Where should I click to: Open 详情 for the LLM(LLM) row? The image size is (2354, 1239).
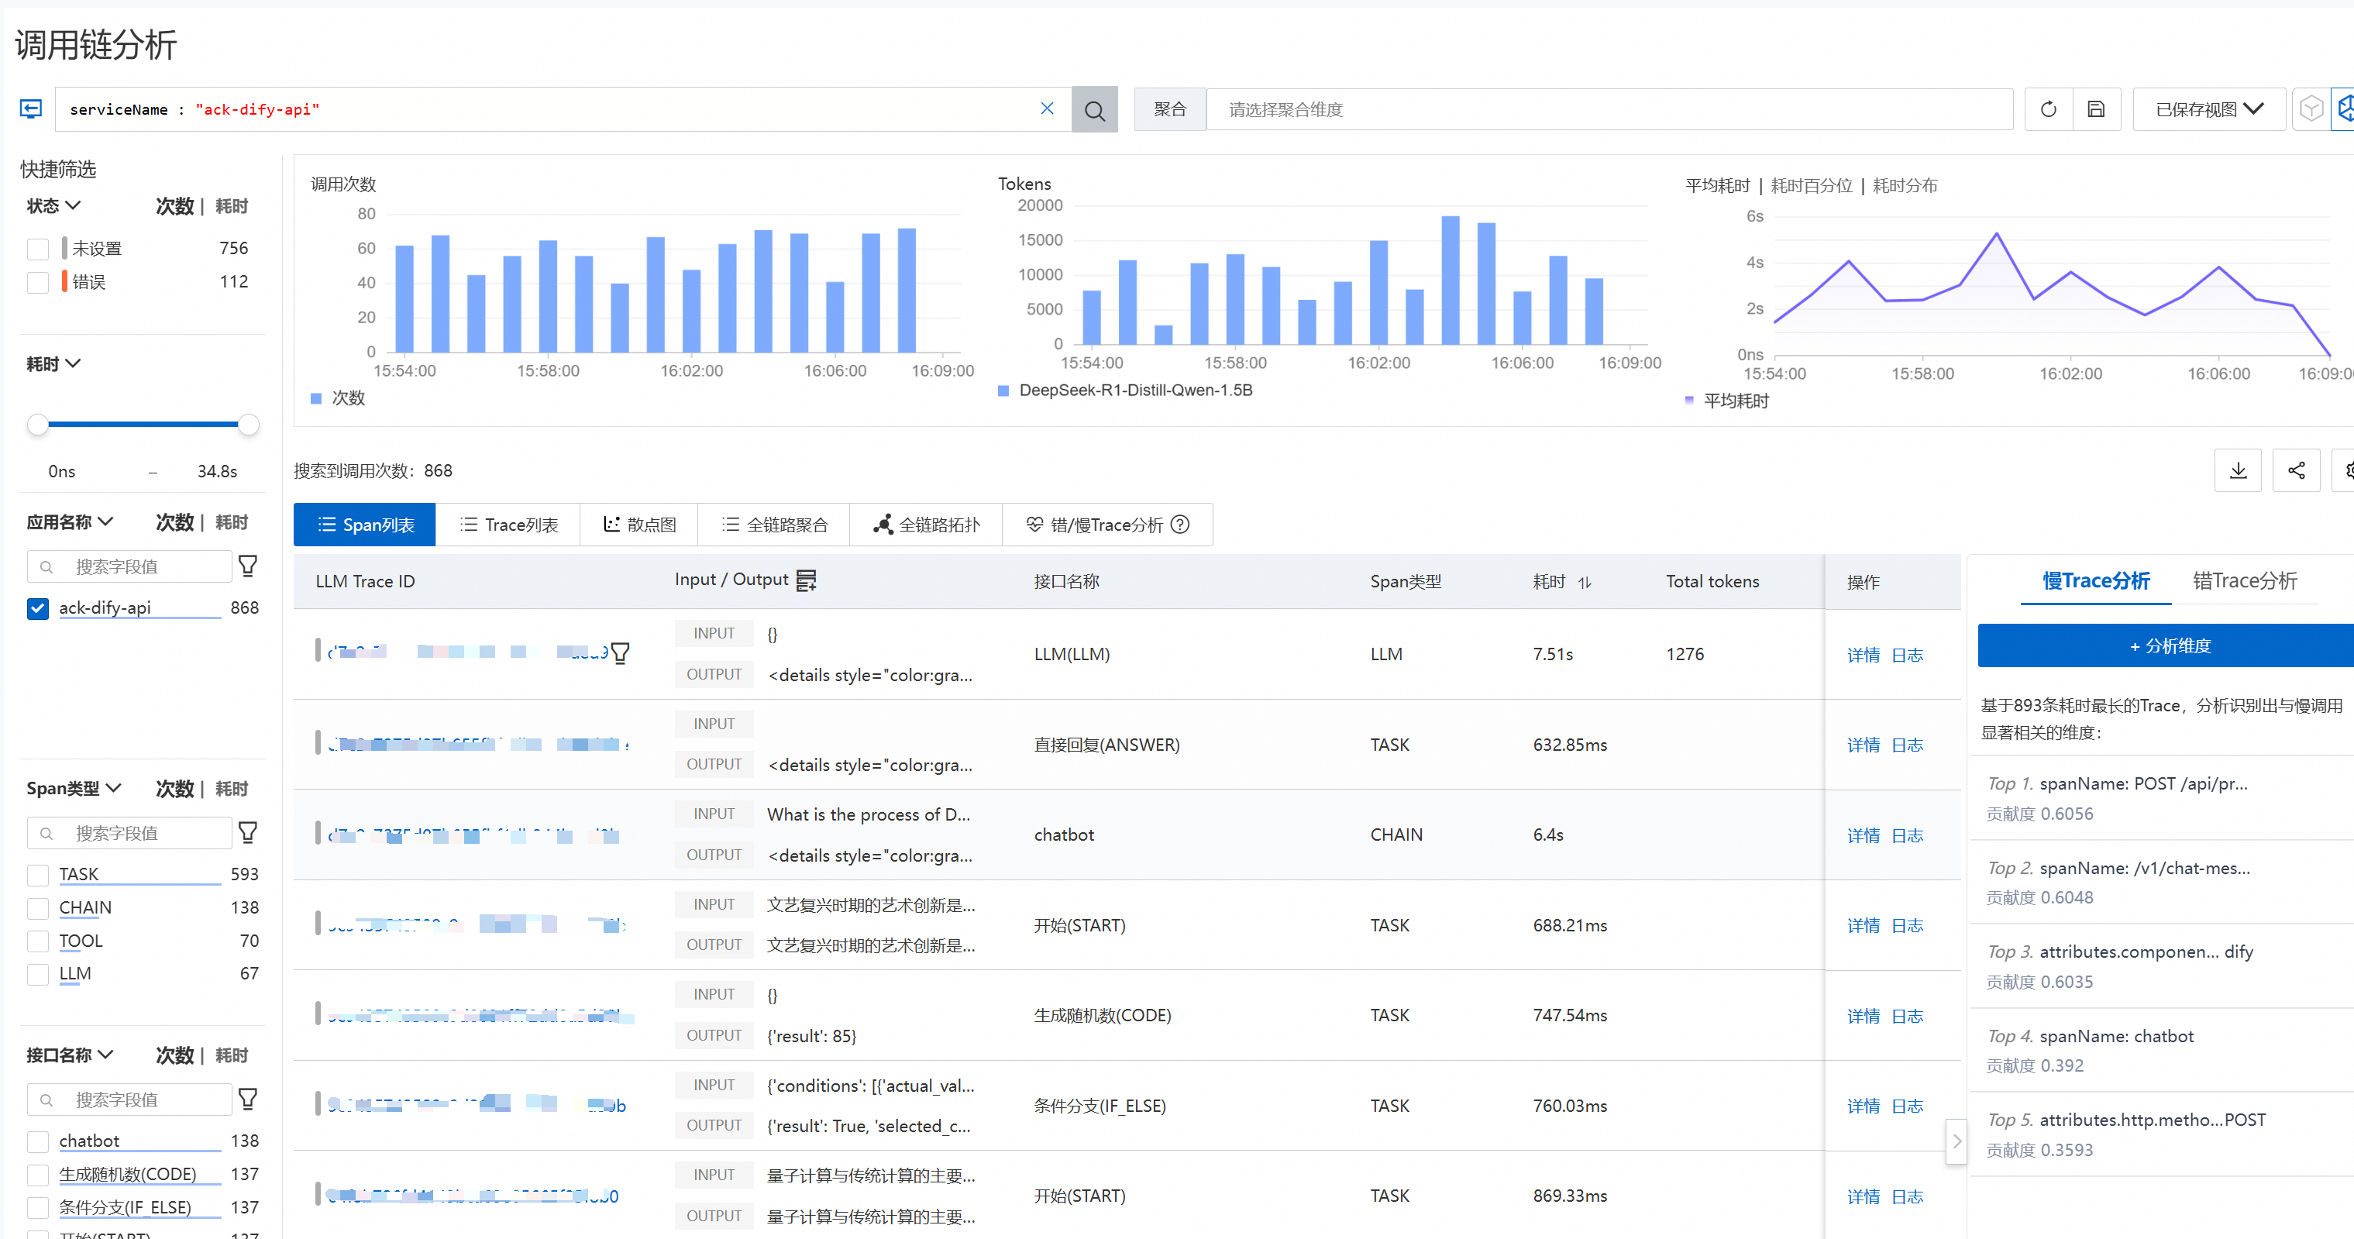click(x=1863, y=655)
